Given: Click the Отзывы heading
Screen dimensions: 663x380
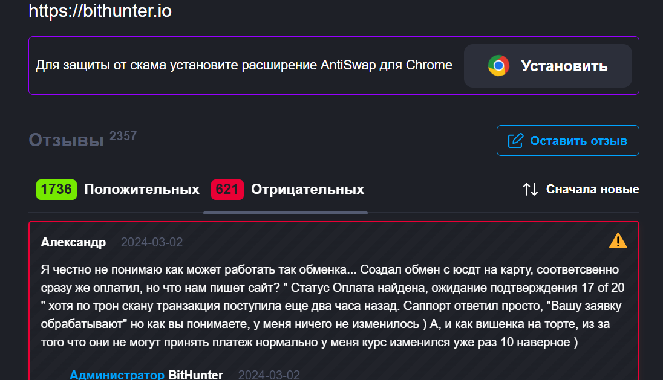Looking at the screenshot, I should click(66, 140).
